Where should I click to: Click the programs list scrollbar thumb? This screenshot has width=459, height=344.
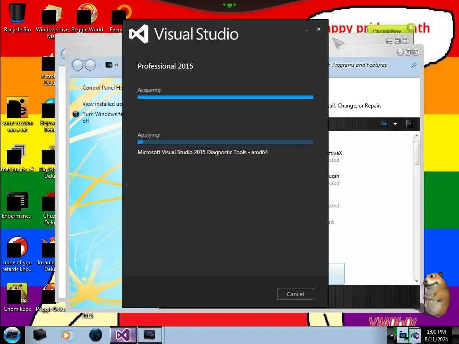(416, 153)
